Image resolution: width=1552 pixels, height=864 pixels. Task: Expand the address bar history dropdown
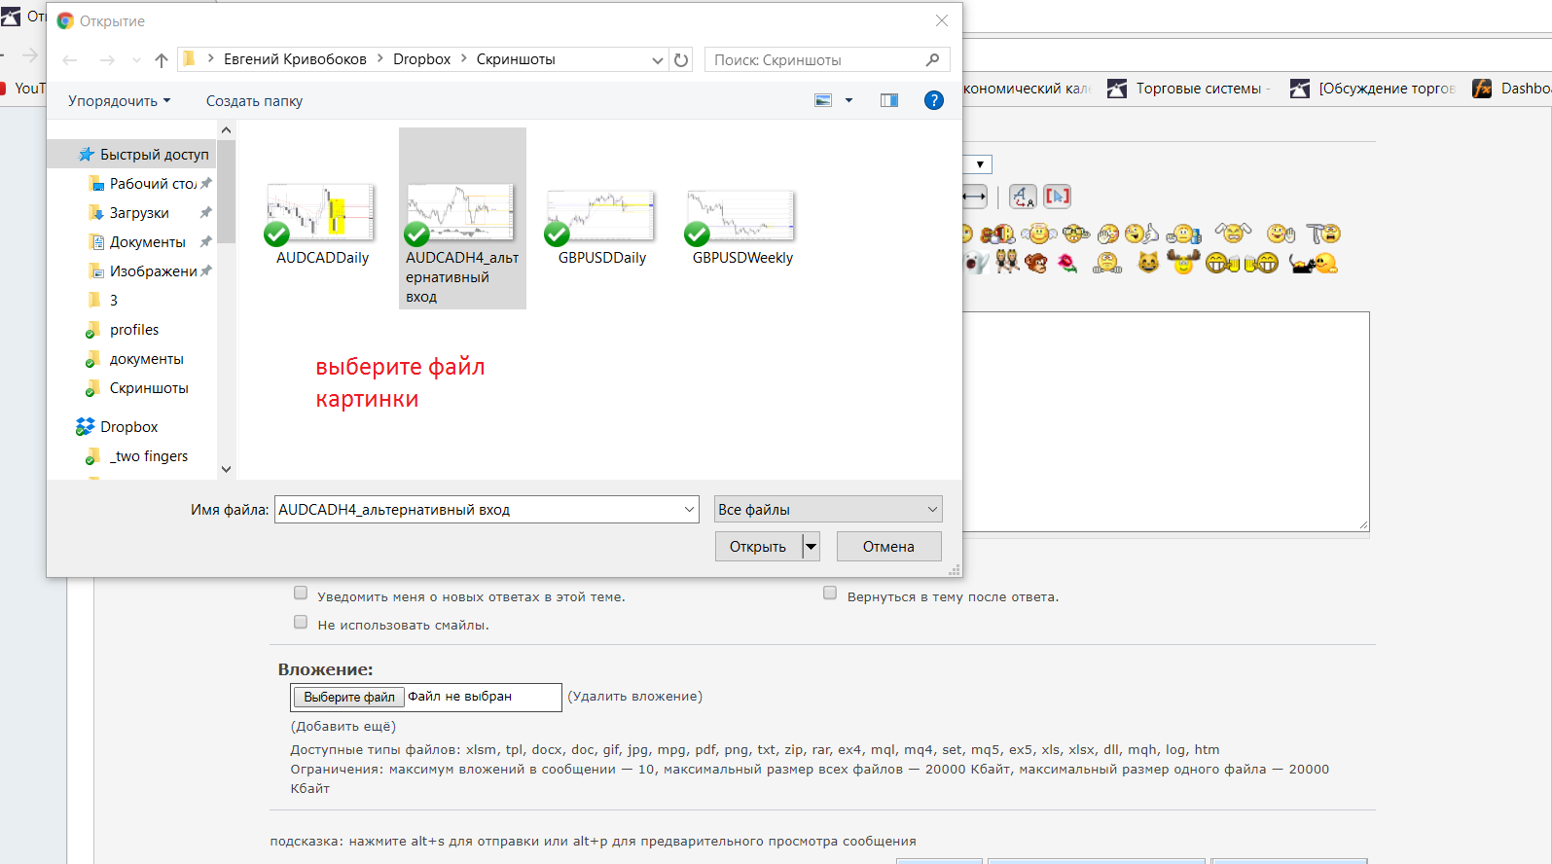click(x=657, y=59)
